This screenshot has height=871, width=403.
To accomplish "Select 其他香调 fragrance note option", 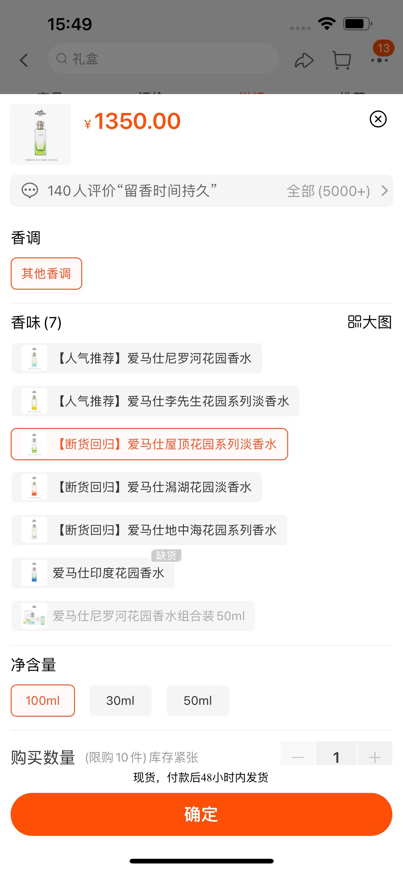I will pyautogui.click(x=46, y=273).
